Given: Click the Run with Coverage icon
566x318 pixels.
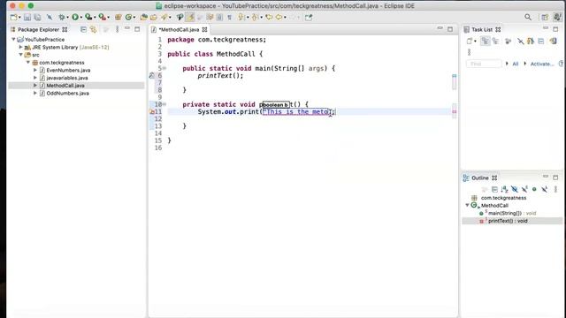Looking at the screenshot, I should point(88,17).
